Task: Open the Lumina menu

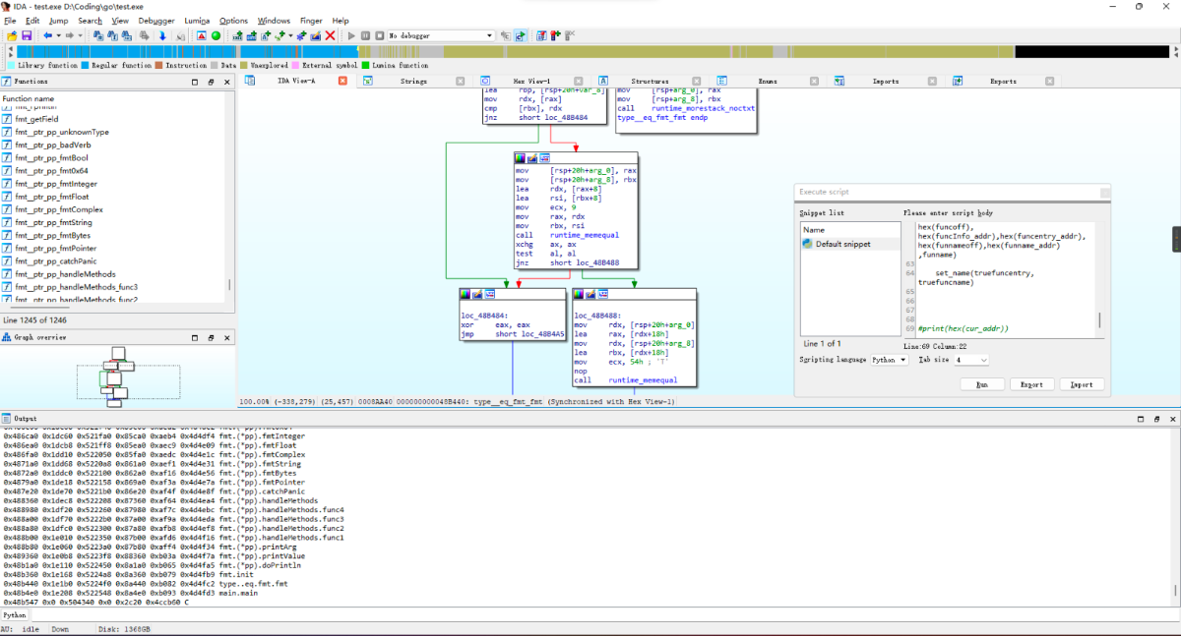Action: coord(197,21)
